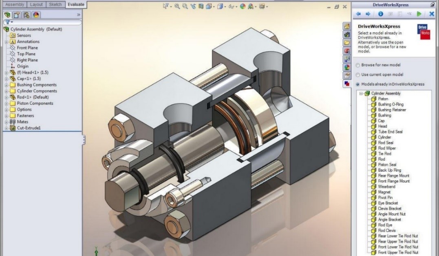Expand Bushing Components folder
Image resolution: width=439 pixels, height=256 pixels.
(x=6, y=85)
